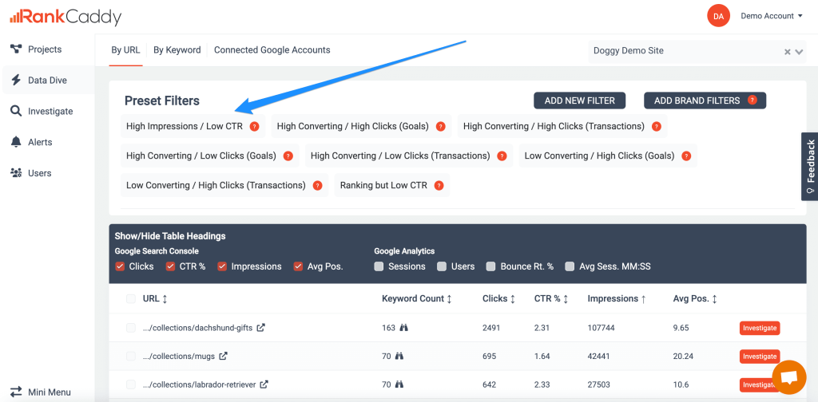Click Investigate button for collections/mugs row
Viewport: 818px width, 402px height.
pyautogui.click(x=760, y=357)
